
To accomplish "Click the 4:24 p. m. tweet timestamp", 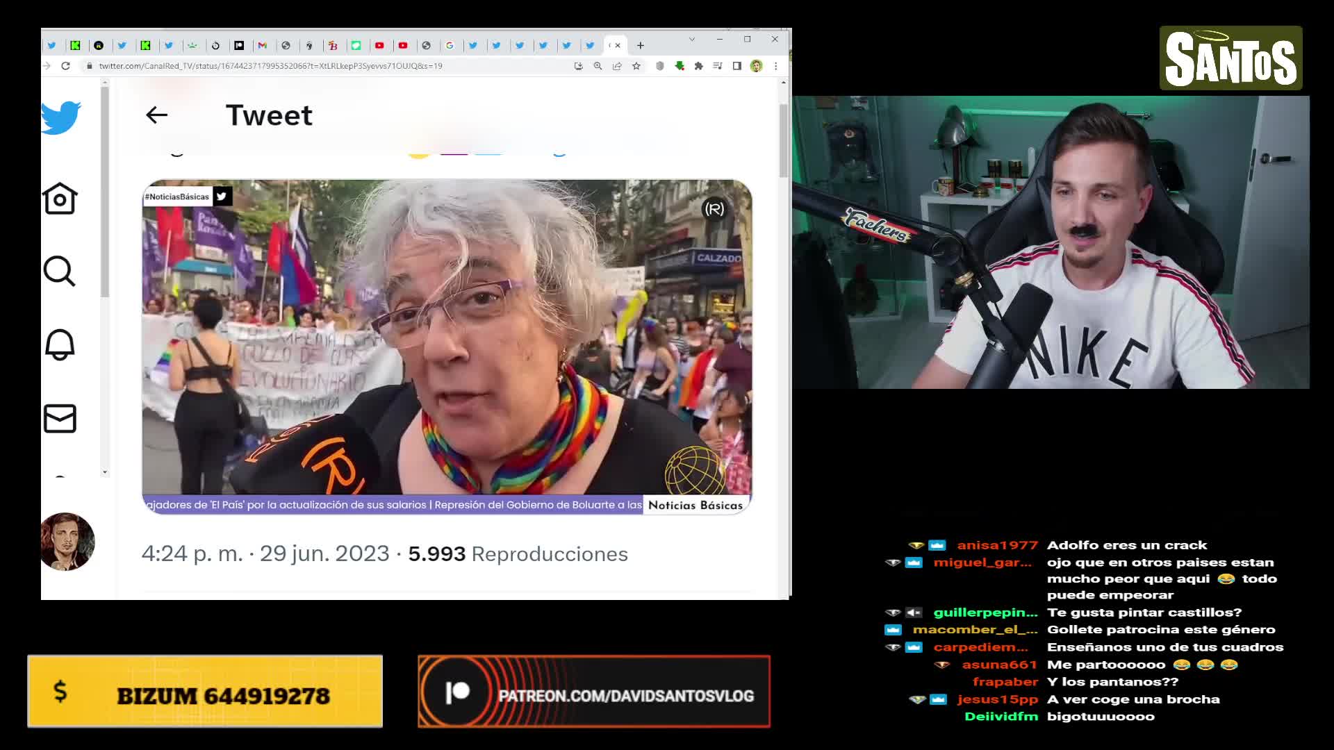I will pos(192,553).
